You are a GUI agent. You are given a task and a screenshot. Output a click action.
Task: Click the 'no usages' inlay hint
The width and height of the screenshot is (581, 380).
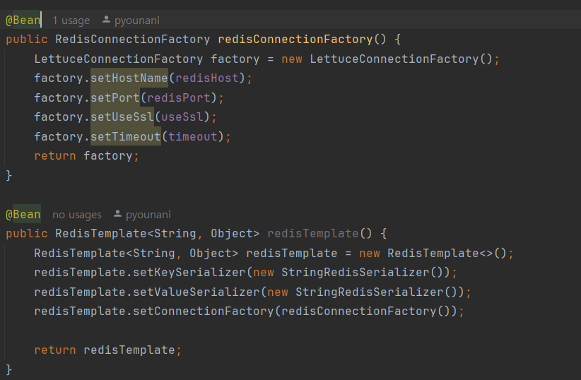(77, 215)
